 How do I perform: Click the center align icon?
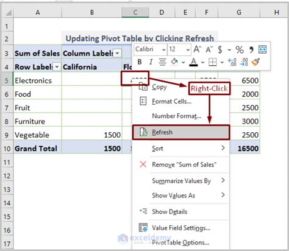point(162,62)
